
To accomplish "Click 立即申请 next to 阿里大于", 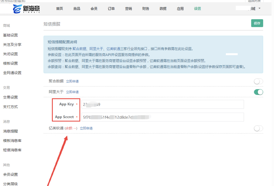I will pyautogui.click(x=72, y=92).
